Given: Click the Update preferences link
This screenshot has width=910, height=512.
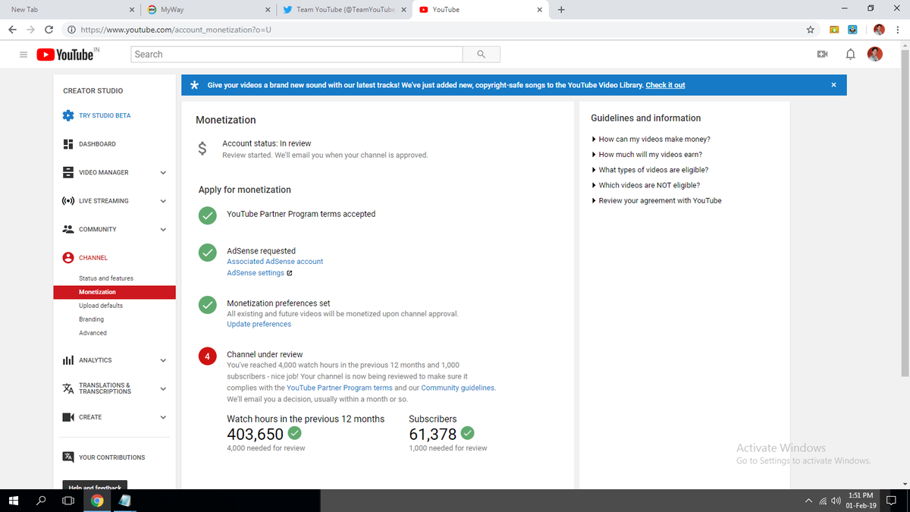Looking at the screenshot, I should click(x=259, y=325).
